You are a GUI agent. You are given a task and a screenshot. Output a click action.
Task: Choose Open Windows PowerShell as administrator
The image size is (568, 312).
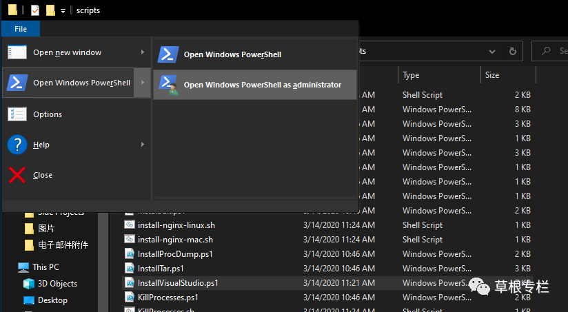click(262, 85)
